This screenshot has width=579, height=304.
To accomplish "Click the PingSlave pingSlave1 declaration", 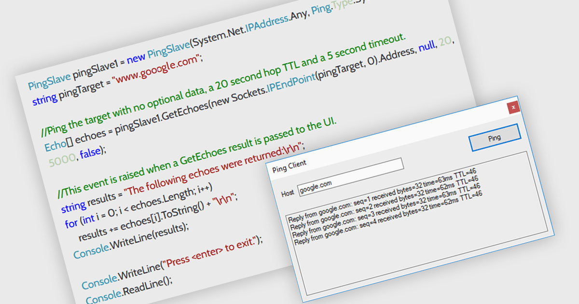I will click(x=72, y=79).
